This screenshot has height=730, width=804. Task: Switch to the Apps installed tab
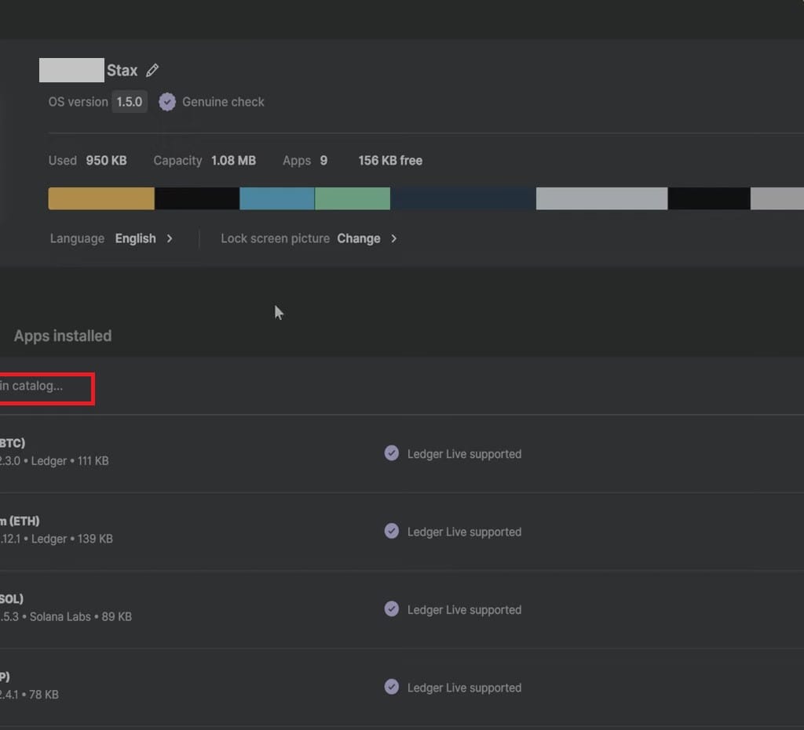click(63, 336)
